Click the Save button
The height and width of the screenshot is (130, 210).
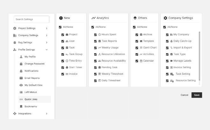197,95
